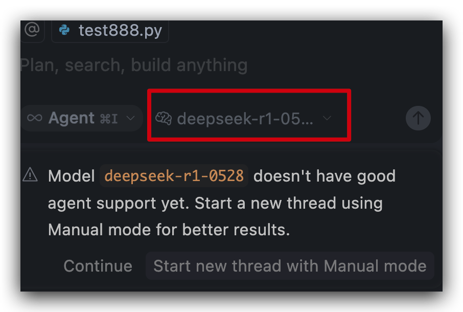
Task: Click the @ add context icon
Action: tap(32, 30)
